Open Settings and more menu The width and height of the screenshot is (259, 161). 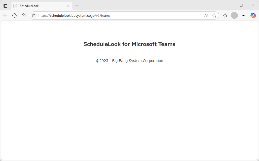point(244,15)
